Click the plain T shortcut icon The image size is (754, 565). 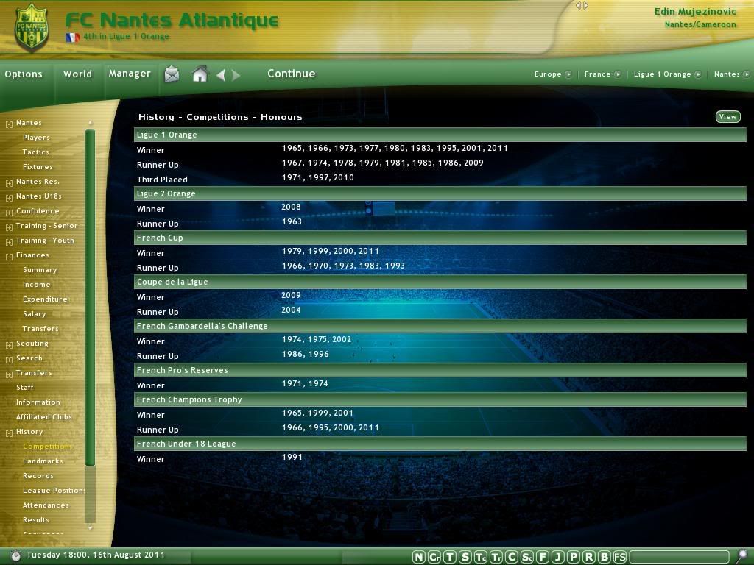450,557
